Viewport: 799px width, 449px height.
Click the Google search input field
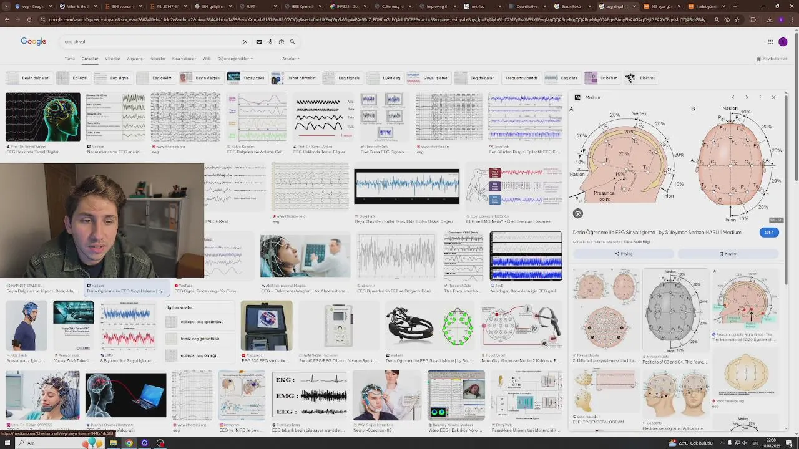[150, 42]
